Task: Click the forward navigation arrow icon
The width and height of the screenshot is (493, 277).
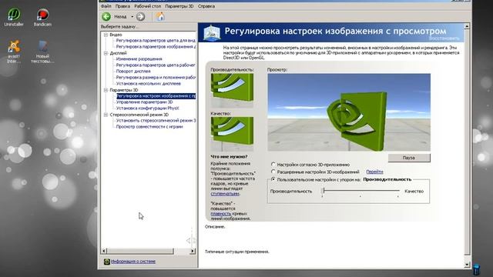Action: 140,17
